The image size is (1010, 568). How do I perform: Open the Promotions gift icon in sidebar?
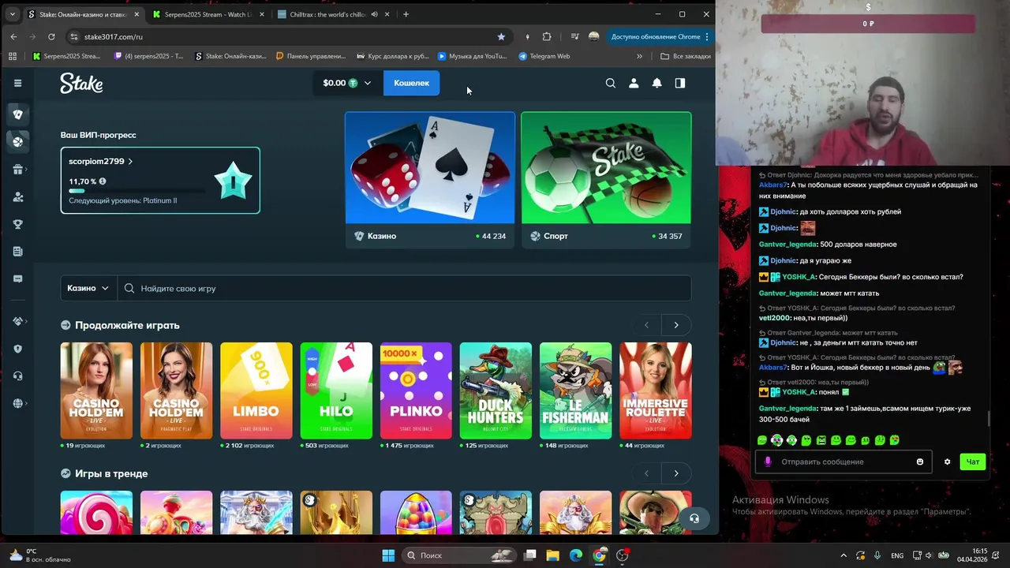17,170
